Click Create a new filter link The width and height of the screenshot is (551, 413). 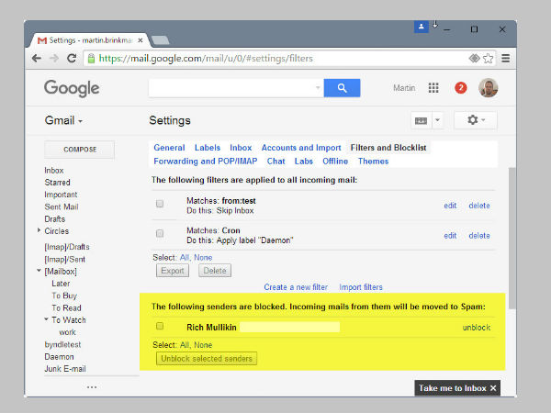click(296, 287)
